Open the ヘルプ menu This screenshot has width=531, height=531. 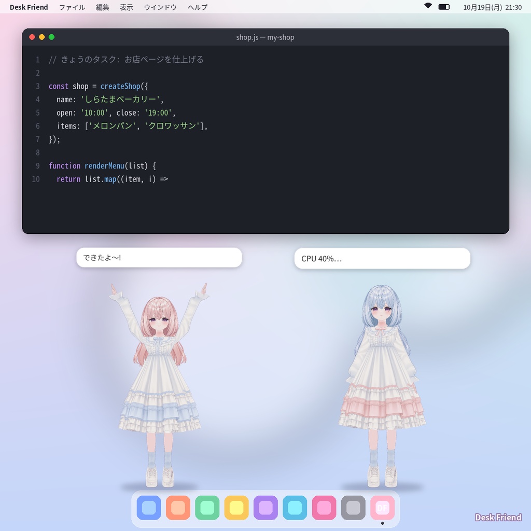(x=198, y=7)
